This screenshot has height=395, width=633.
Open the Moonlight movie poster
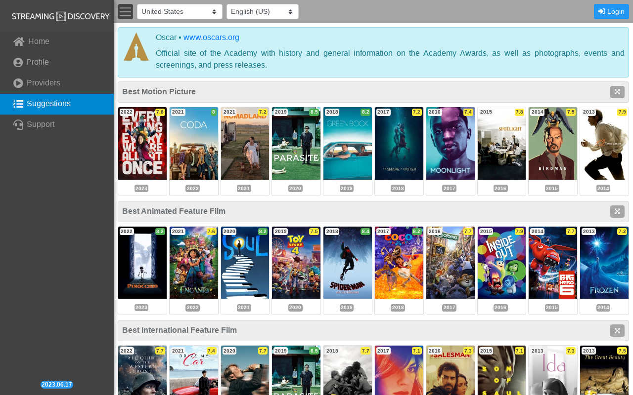[451, 143]
